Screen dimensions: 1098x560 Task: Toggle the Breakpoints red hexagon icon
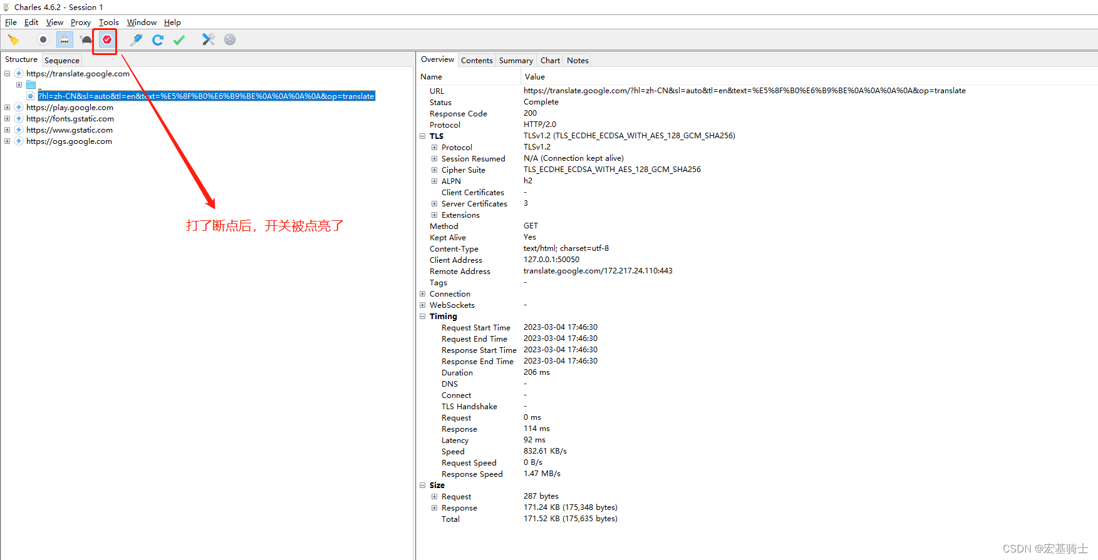coord(107,40)
